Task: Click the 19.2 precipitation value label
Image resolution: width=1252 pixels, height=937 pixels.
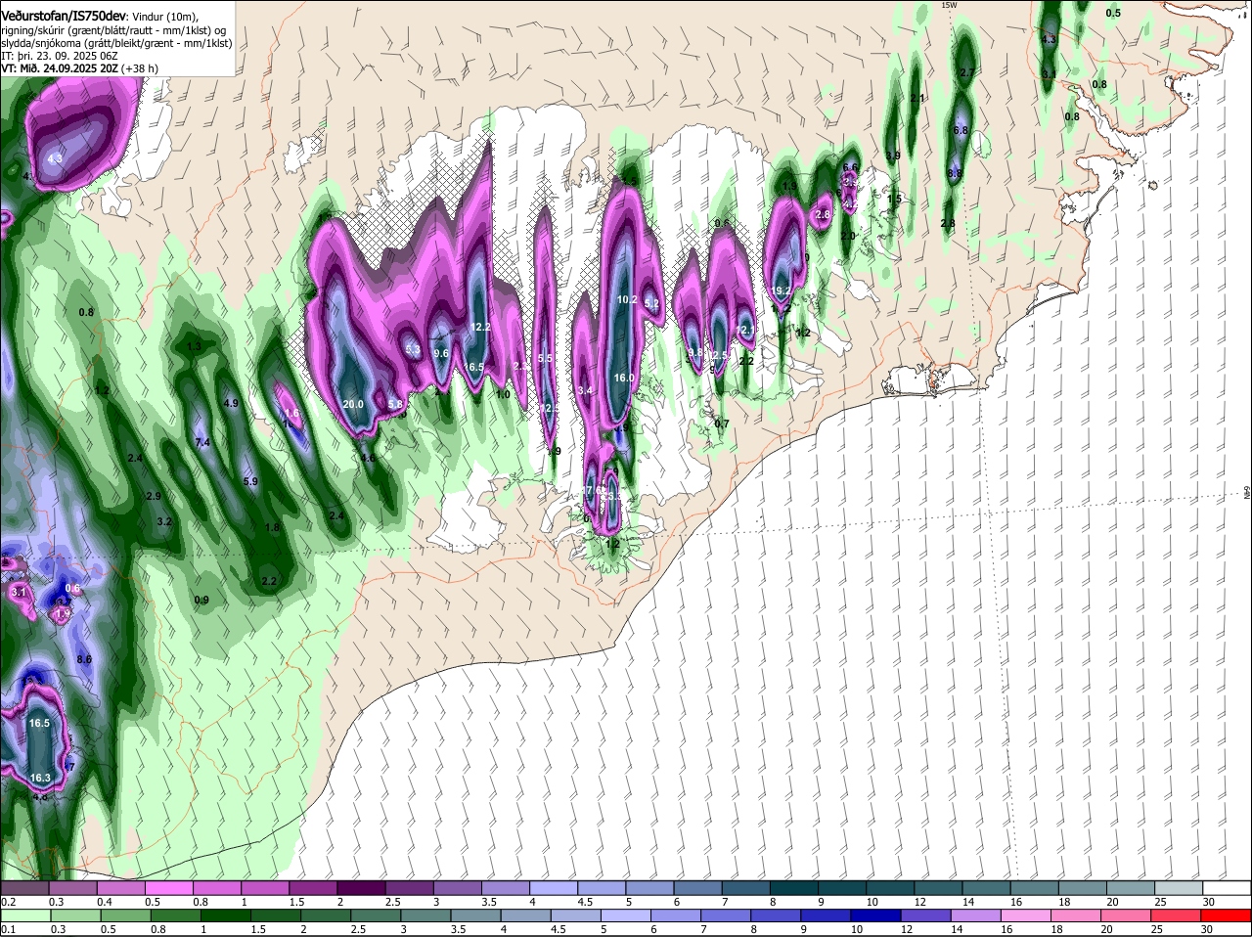Action: [x=781, y=290]
